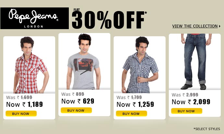Open the View The Collection link
224x134 pixels.
pos(195,26)
